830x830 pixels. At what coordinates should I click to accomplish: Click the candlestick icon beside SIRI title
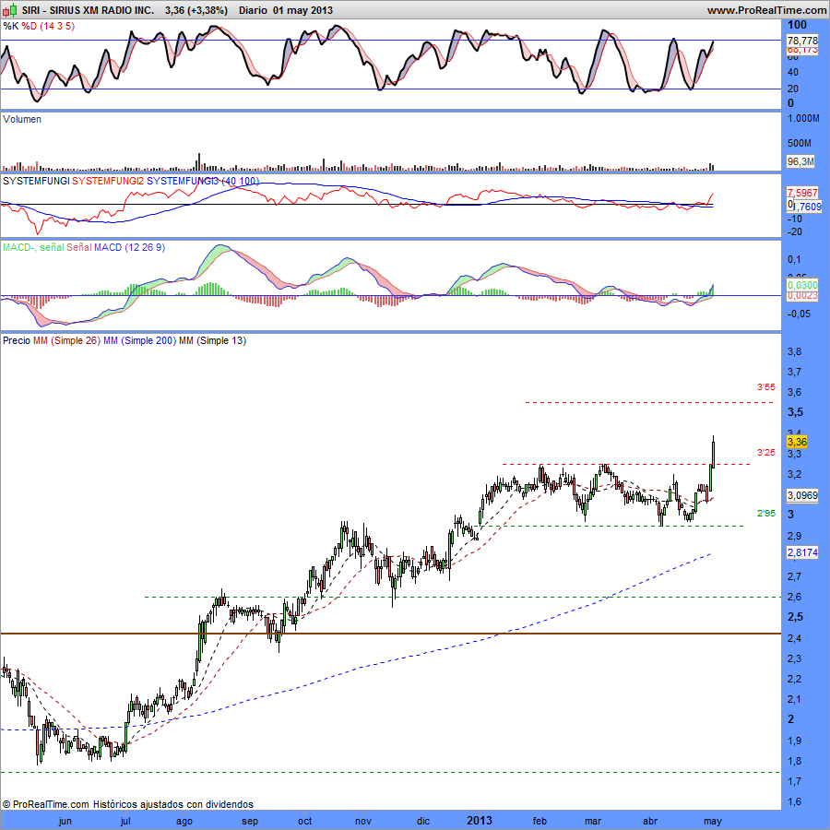[x=9, y=9]
